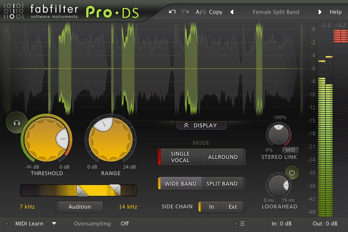This screenshot has width=348, height=232.
Task: Change the Oversampling setting from Off
Action: 125,223
